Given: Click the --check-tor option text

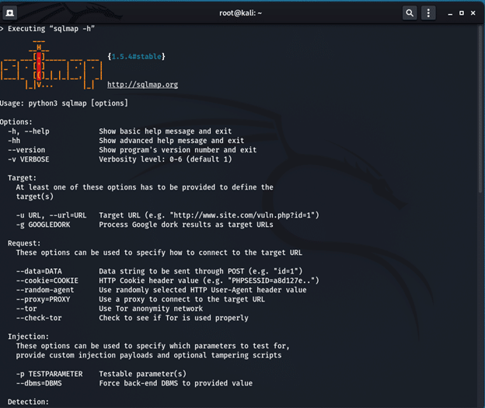Looking at the screenshot, I should (x=39, y=318).
